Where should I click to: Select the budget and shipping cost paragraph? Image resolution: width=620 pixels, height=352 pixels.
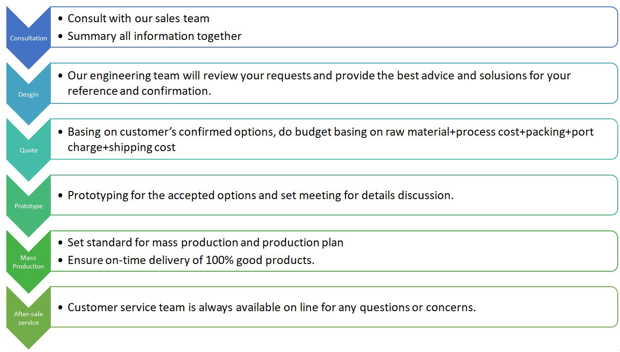[330, 139]
